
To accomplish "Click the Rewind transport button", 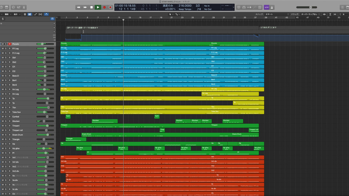I will 78,7.
